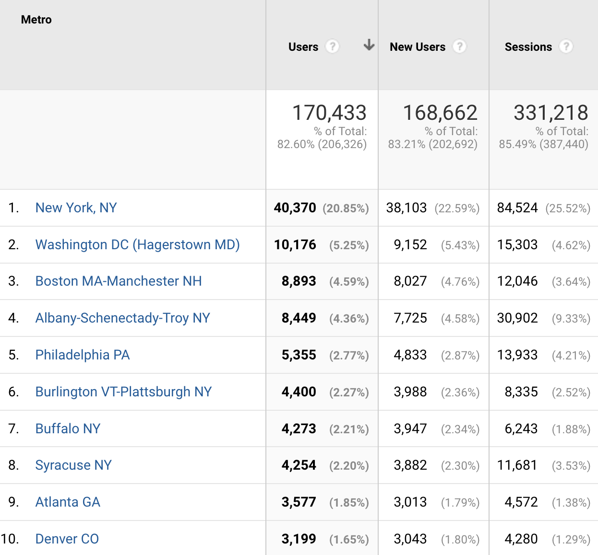Open the Denver CO metro link
Screen dimensions: 598x555
67,539
